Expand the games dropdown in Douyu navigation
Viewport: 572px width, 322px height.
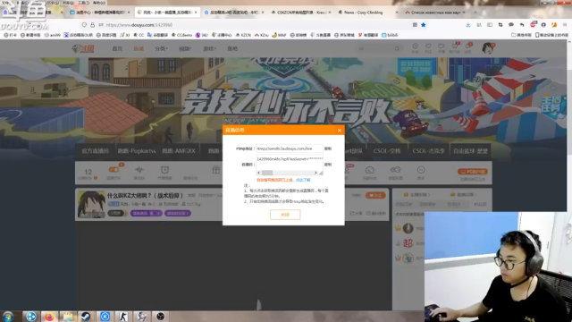coord(209,48)
